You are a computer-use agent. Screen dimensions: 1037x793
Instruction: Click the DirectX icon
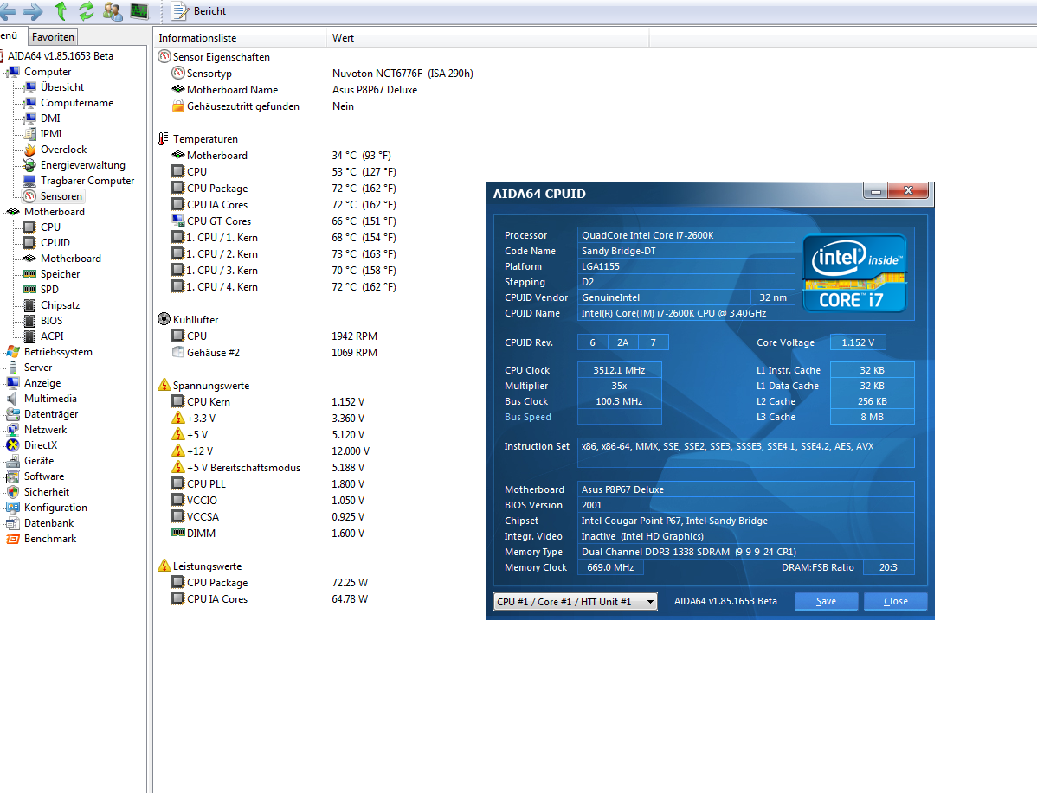coord(13,445)
